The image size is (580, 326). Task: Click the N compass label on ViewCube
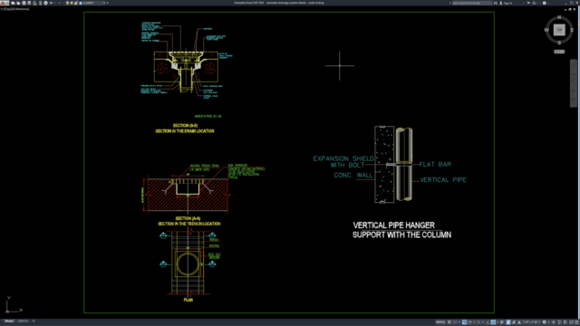[559, 17]
